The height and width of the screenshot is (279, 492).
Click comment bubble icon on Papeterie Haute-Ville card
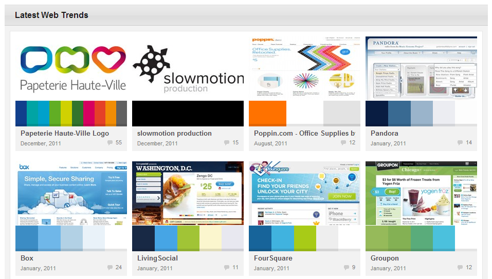point(110,143)
